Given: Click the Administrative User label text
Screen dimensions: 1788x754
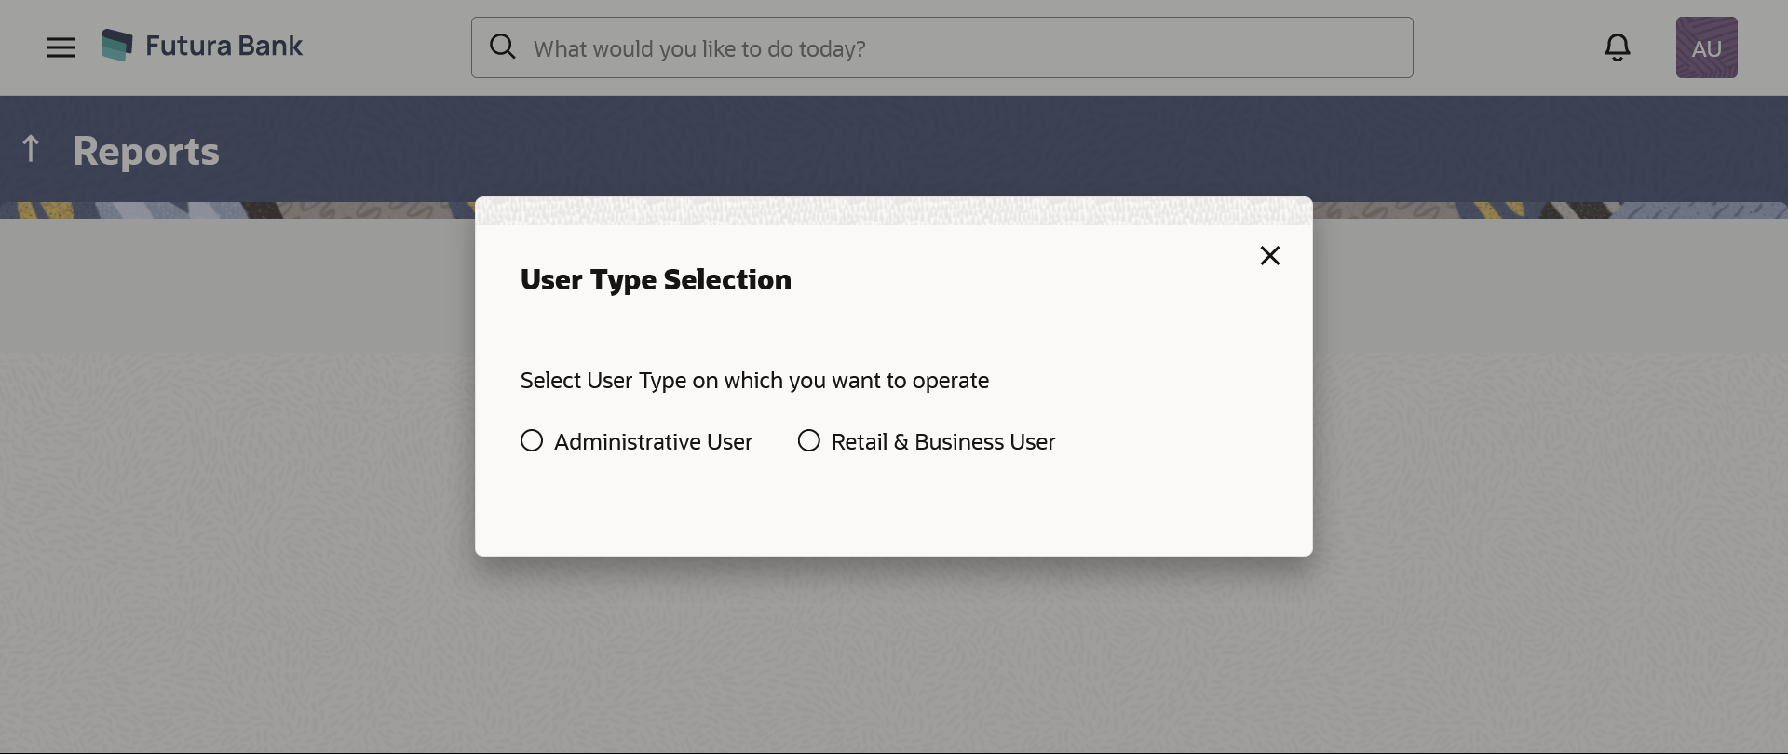Looking at the screenshot, I should click(x=653, y=442).
